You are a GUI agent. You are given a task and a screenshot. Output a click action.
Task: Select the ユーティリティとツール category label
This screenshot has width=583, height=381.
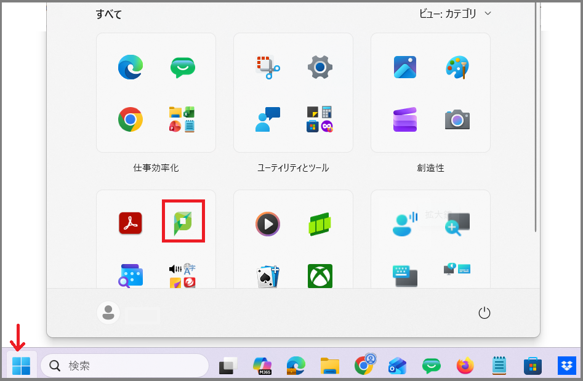tap(293, 167)
